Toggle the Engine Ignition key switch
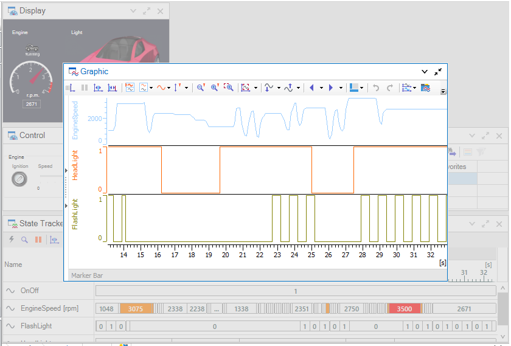The width and height of the screenshot is (511, 346). pos(19,179)
